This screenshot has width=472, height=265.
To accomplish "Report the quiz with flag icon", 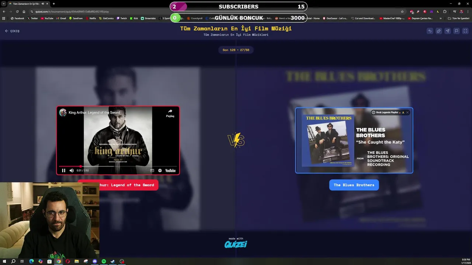I will coord(457,31).
